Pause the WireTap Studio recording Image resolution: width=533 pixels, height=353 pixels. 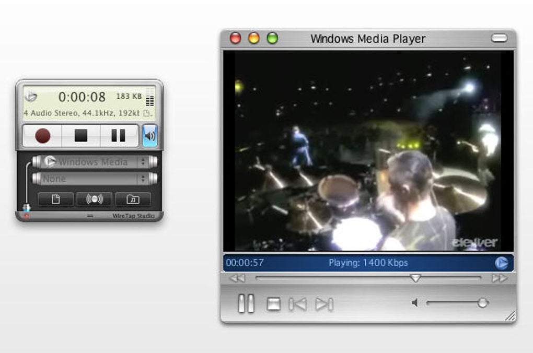point(119,136)
